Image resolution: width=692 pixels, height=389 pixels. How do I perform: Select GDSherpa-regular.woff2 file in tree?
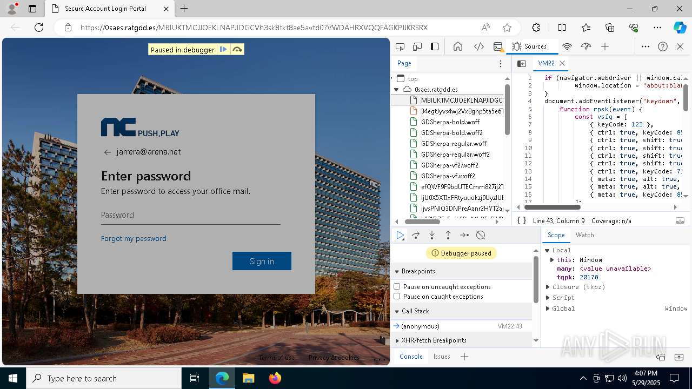click(455, 155)
